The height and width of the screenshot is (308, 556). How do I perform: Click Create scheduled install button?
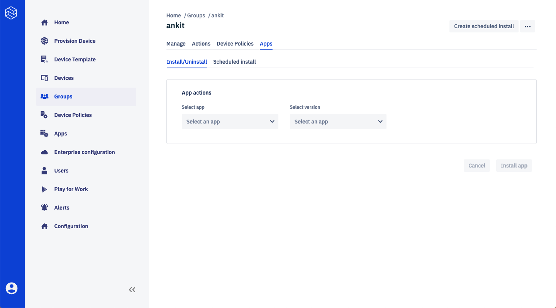pyautogui.click(x=484, y=26)
